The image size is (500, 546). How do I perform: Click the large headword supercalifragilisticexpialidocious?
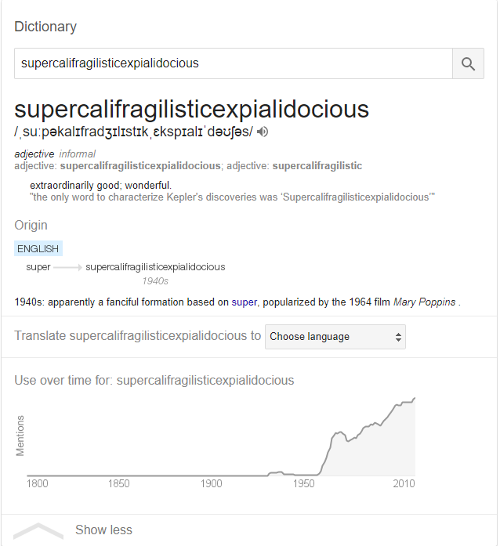point(192,110)
